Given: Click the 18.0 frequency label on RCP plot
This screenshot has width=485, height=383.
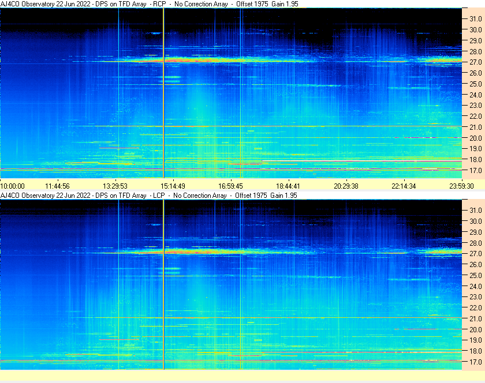Looking at the screenshot, I should point(476,160).
